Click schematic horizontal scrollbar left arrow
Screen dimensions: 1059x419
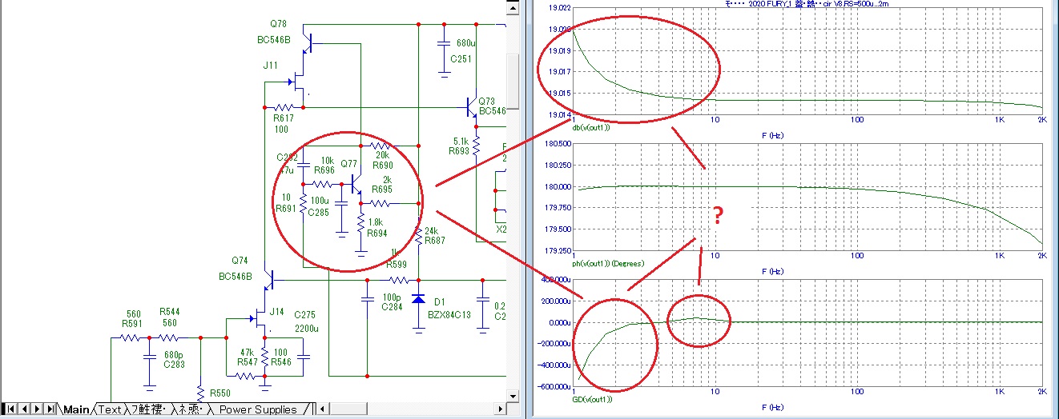pyautogui.click(x=323, y=409)
